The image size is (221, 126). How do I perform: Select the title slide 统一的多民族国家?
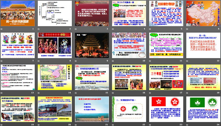[18, 13]
